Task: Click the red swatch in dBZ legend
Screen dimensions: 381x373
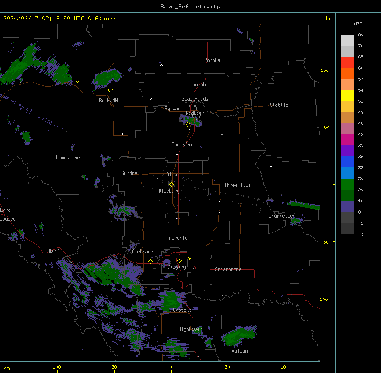Action: click(x=347, y=62)
